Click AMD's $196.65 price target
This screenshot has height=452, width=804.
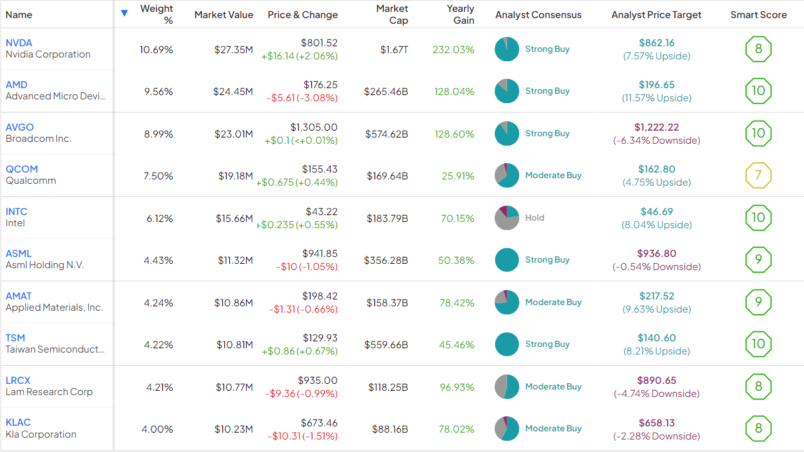click(656, 84)
